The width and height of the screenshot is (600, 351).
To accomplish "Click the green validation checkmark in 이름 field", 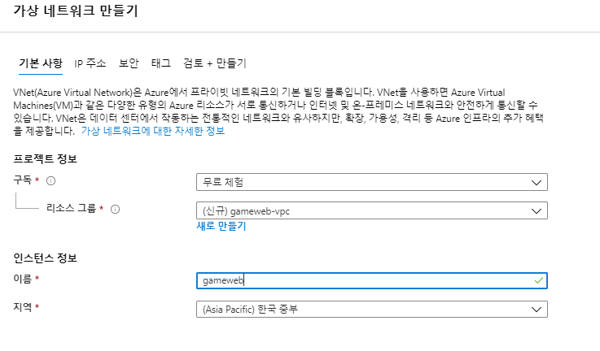I will pyautogui.click(x=539, y=281).
